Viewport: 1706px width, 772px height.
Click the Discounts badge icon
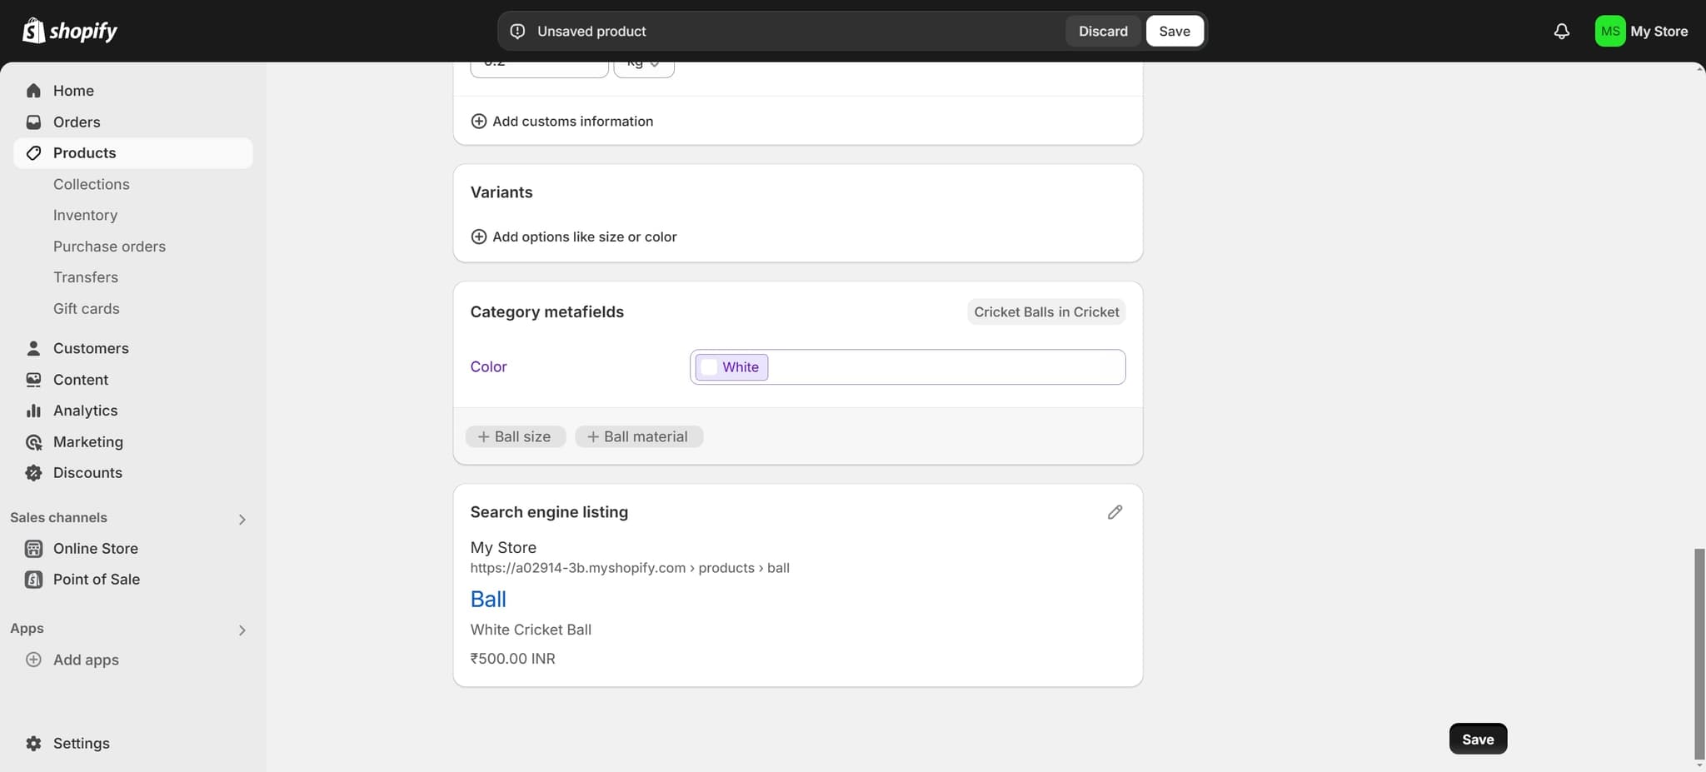coord(33,473)
